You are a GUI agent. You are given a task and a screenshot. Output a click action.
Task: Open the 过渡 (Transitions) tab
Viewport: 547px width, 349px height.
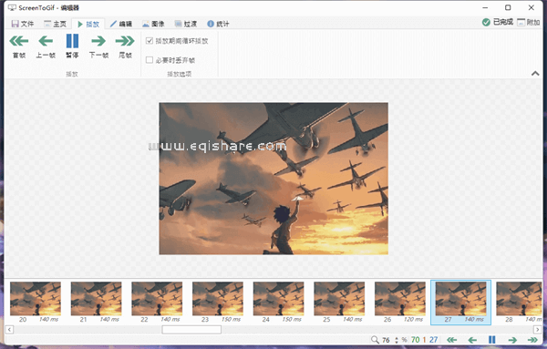tap(186, 24)
